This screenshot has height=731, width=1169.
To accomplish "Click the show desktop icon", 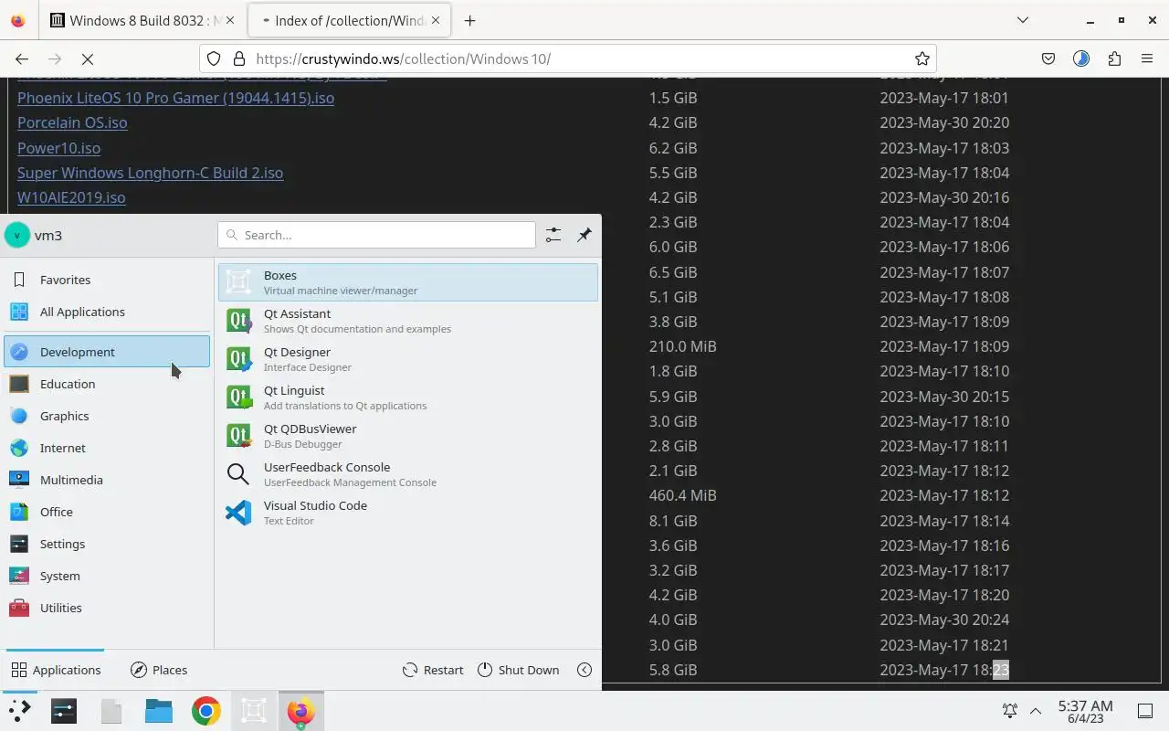I will click(1145, 711).
